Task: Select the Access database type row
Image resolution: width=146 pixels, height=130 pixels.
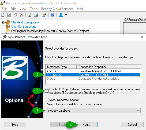Action: click(93, 71)
